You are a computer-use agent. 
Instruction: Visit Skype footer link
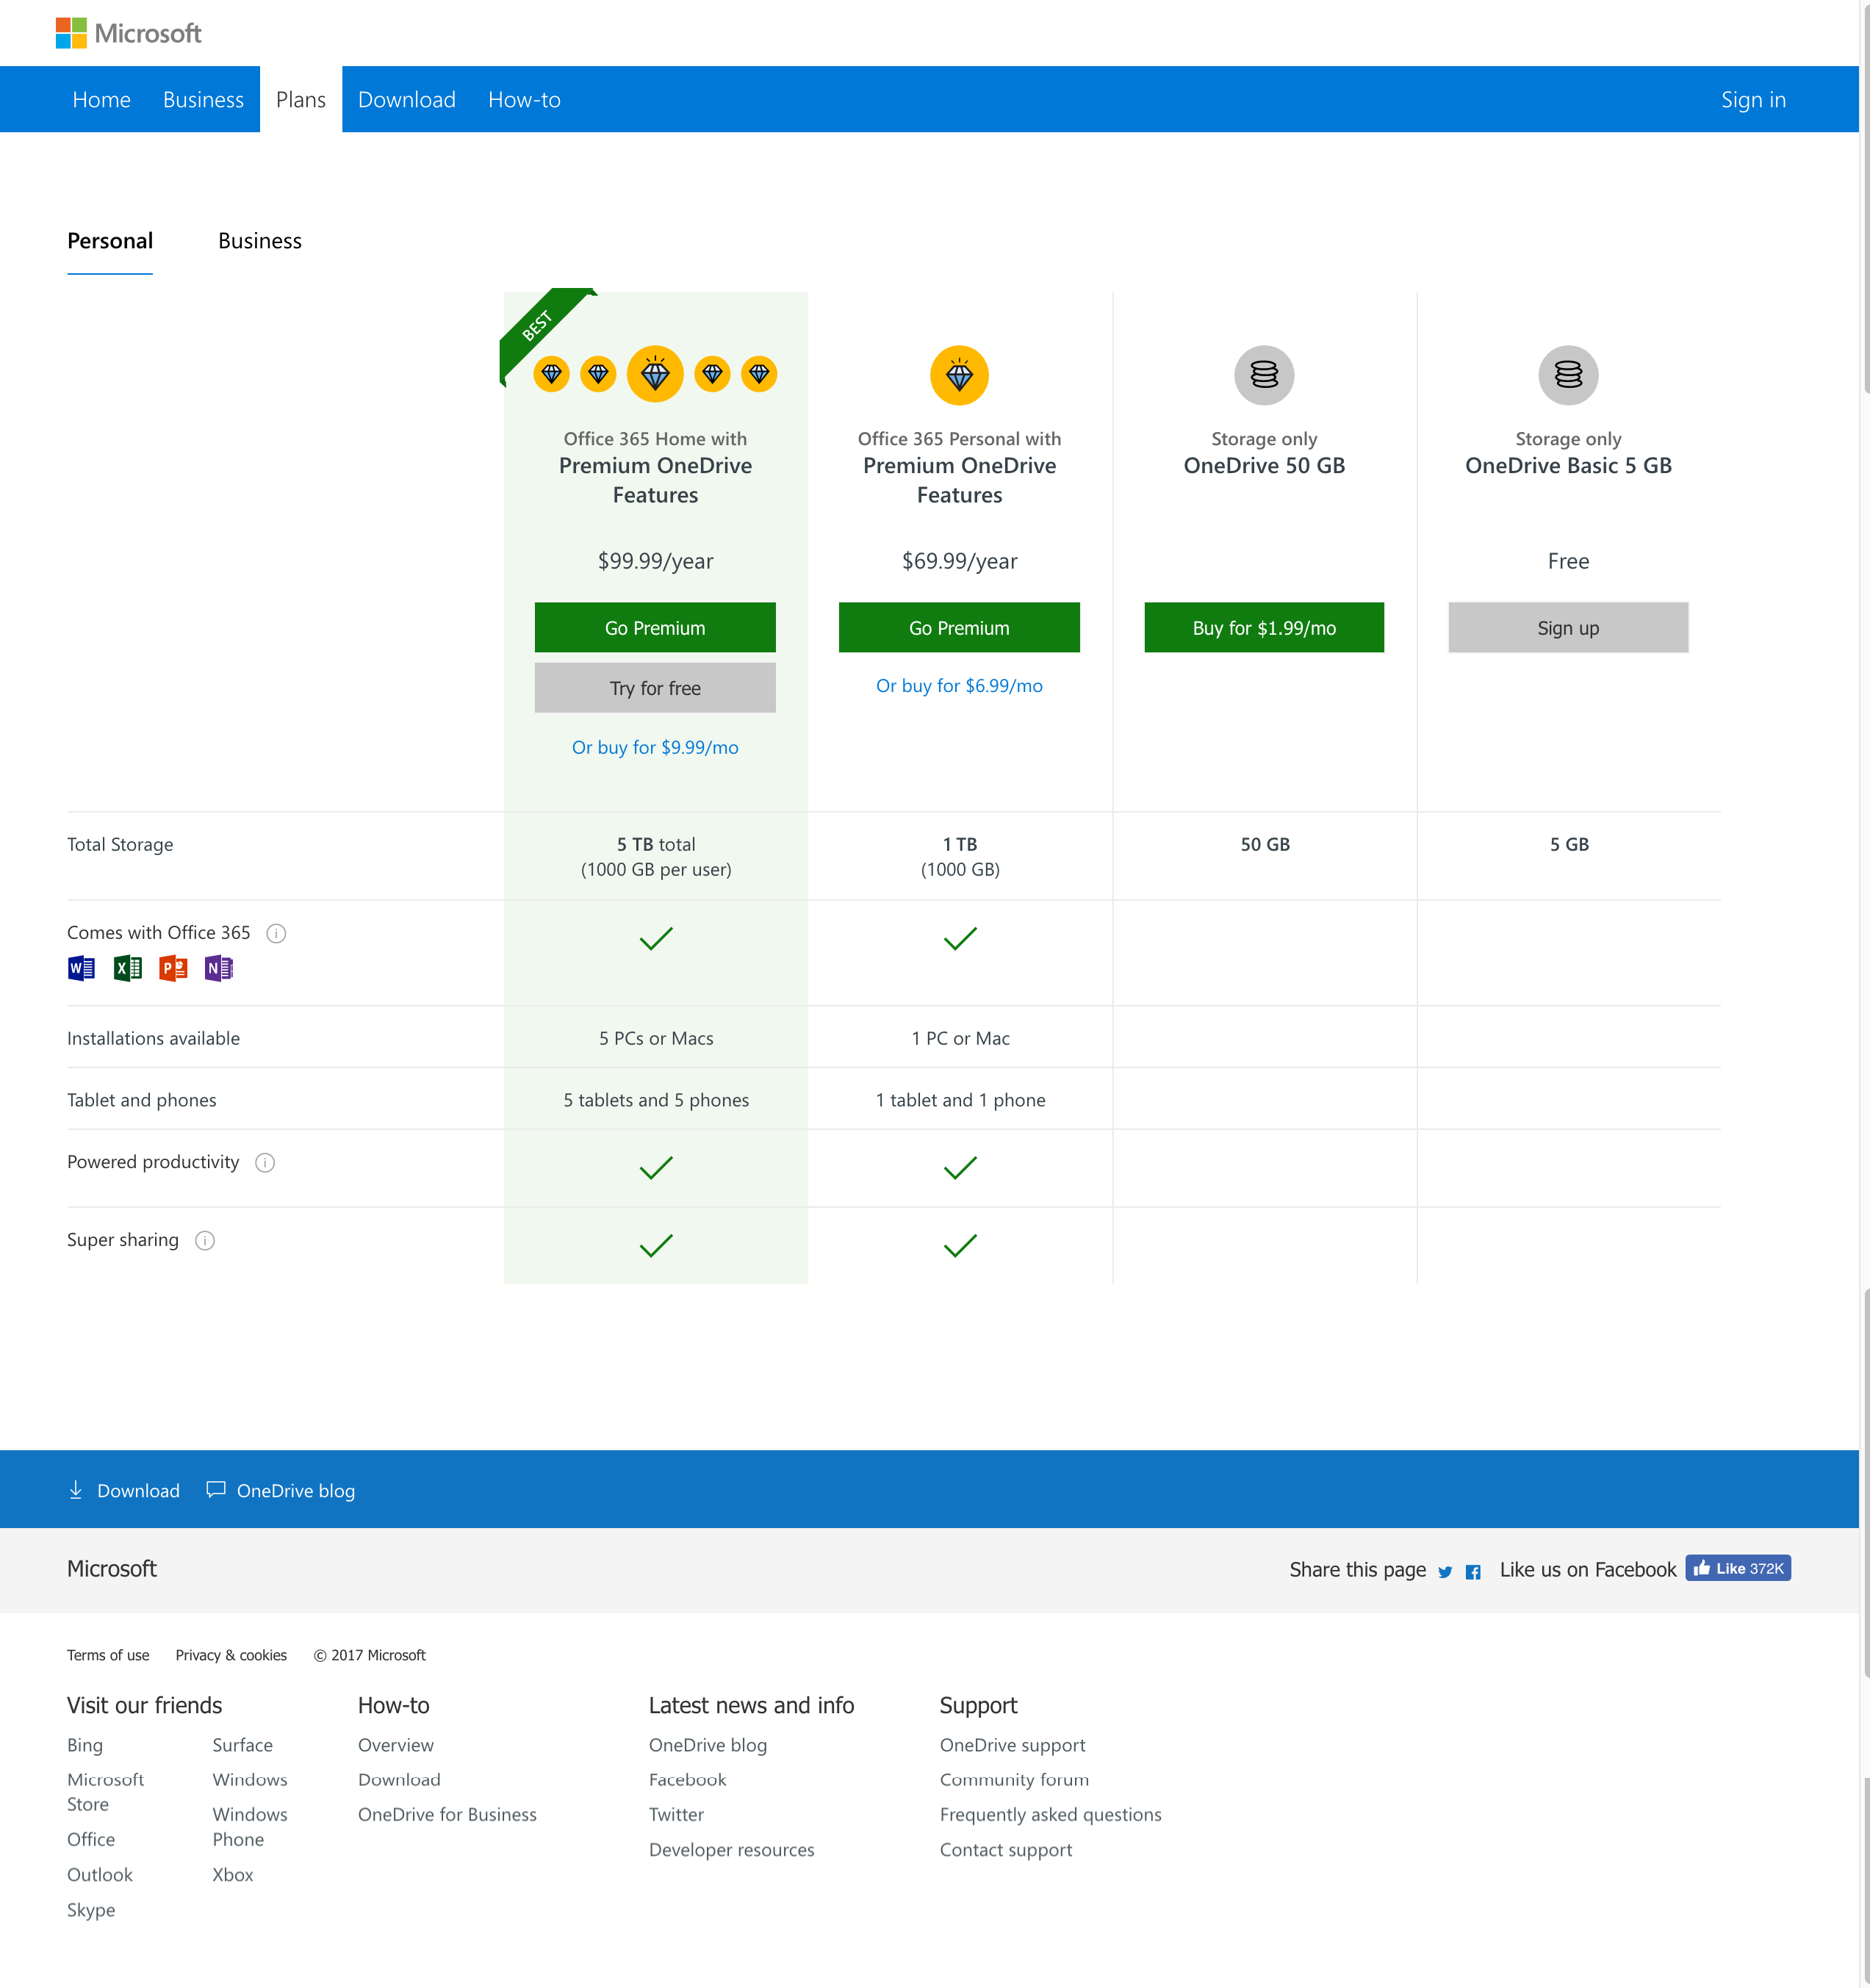[x=91, y=1910]
